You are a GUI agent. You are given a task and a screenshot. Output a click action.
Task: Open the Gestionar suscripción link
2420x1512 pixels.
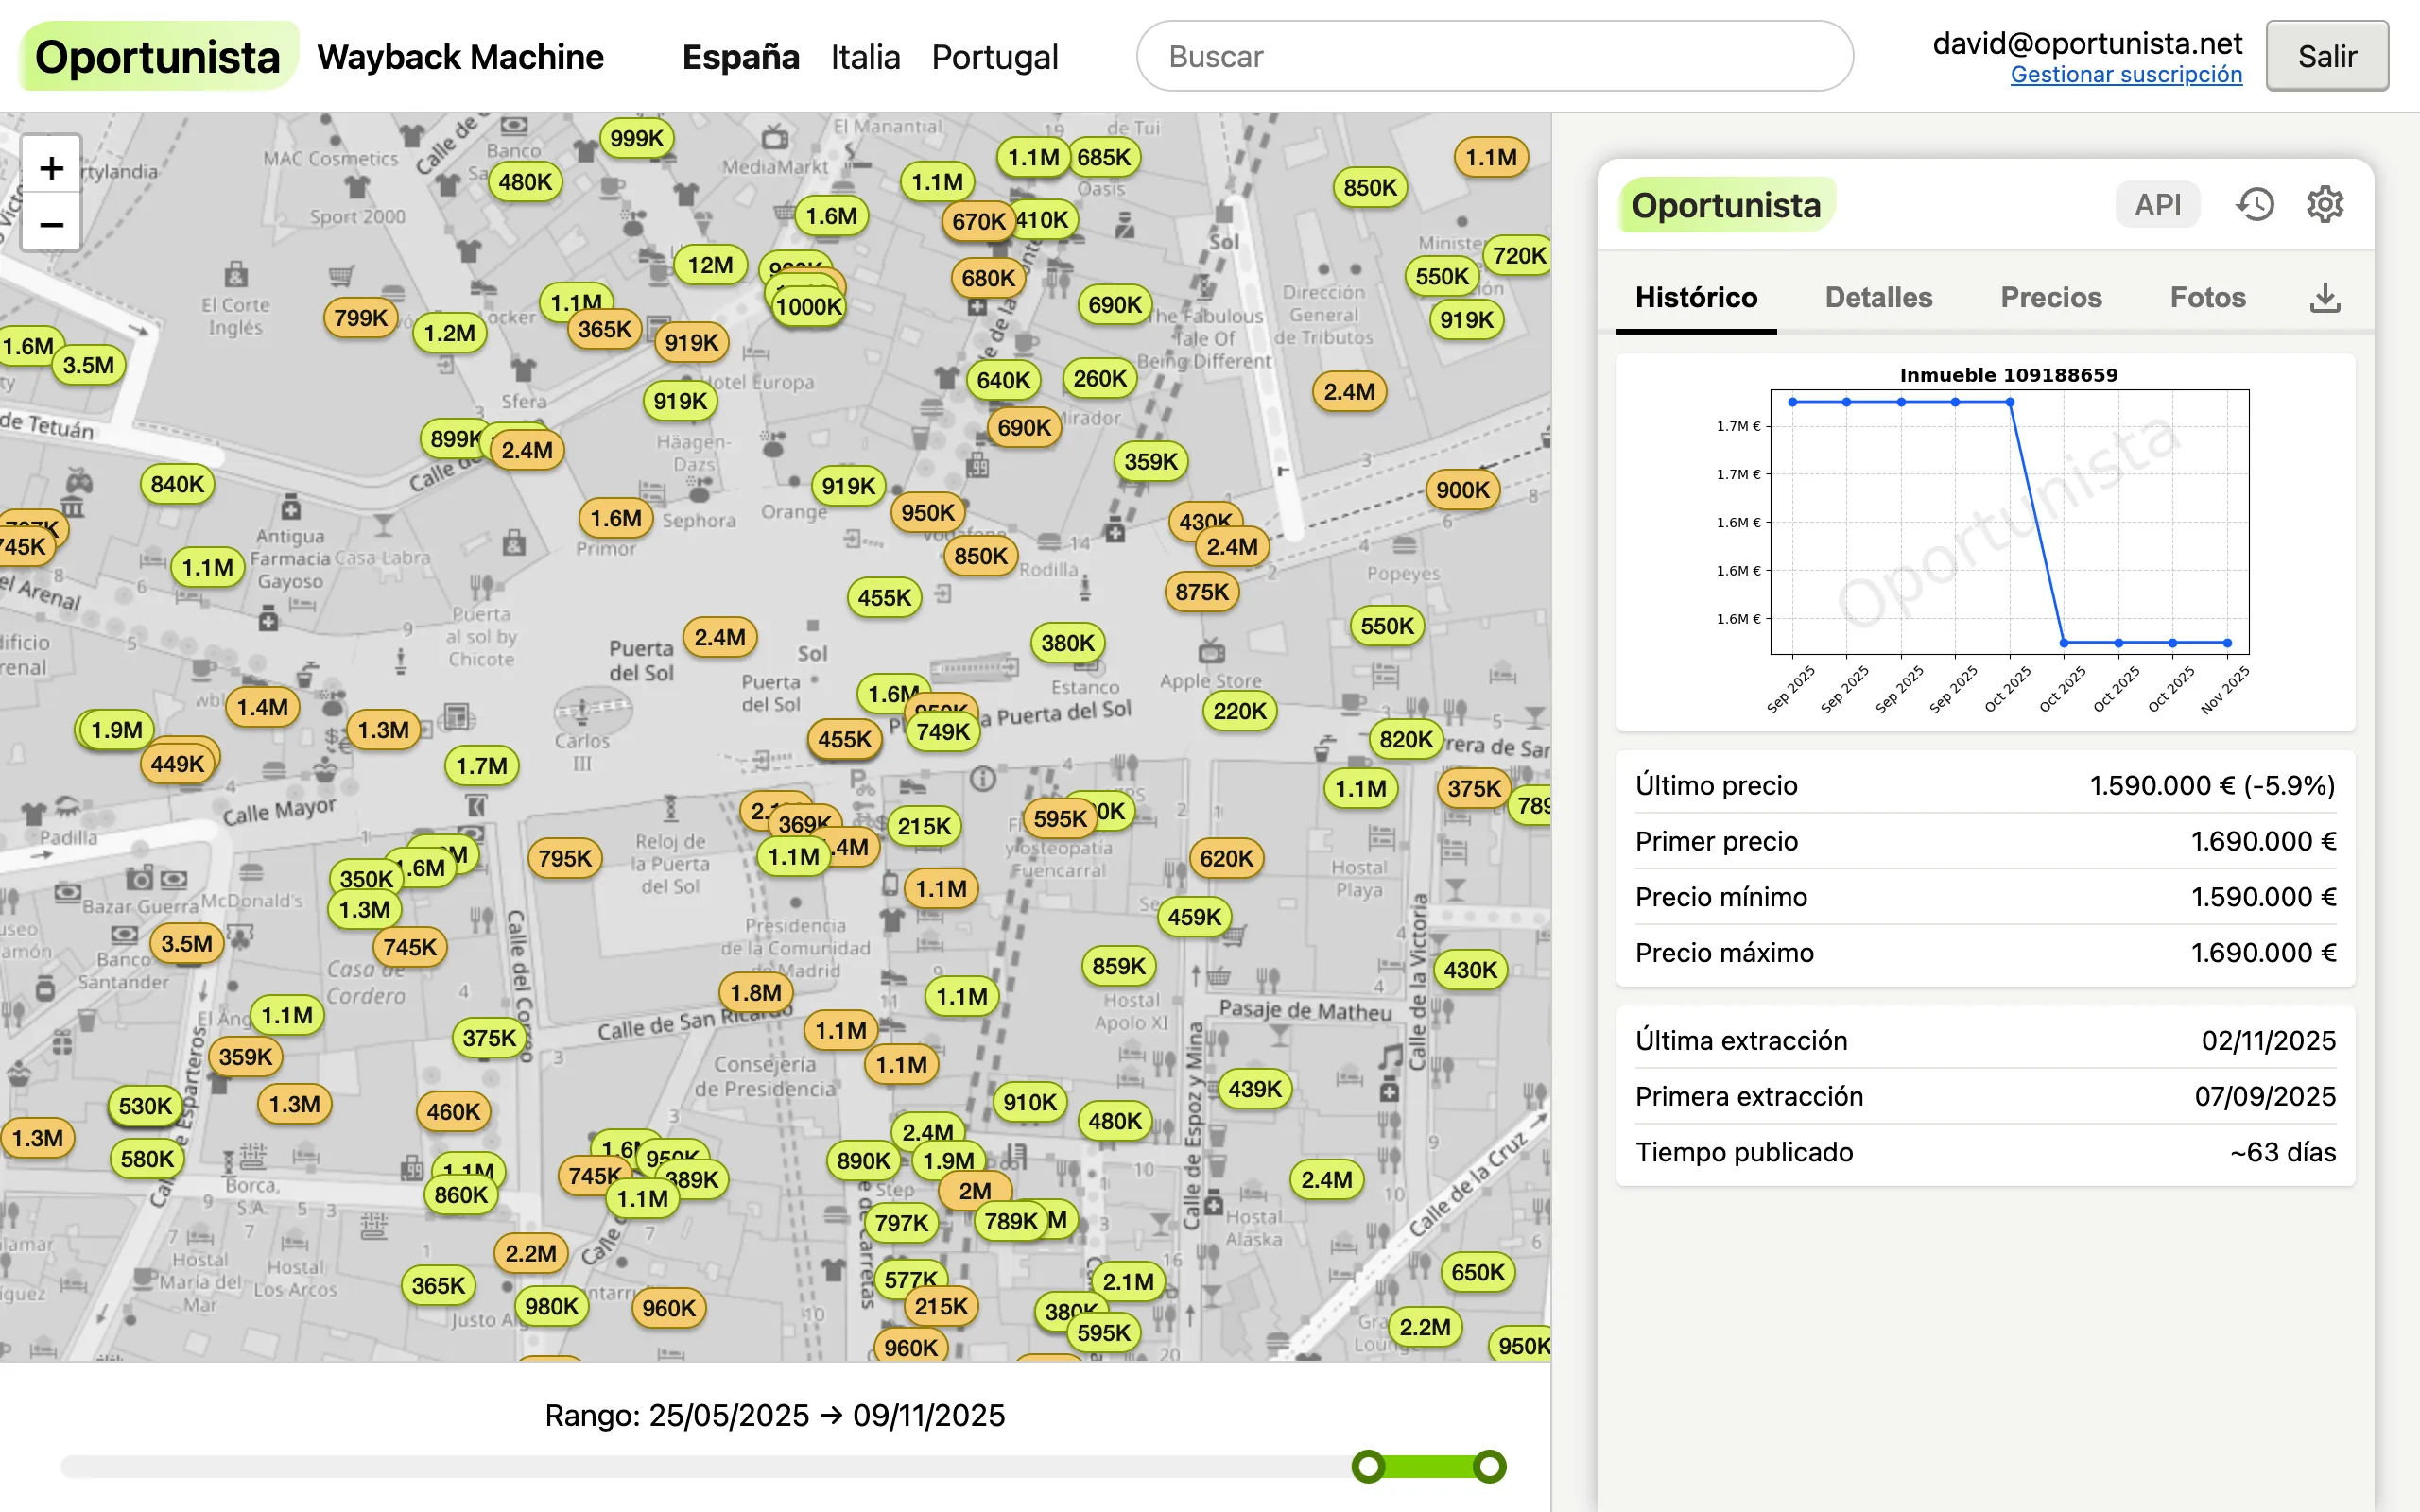(2126, 75)
